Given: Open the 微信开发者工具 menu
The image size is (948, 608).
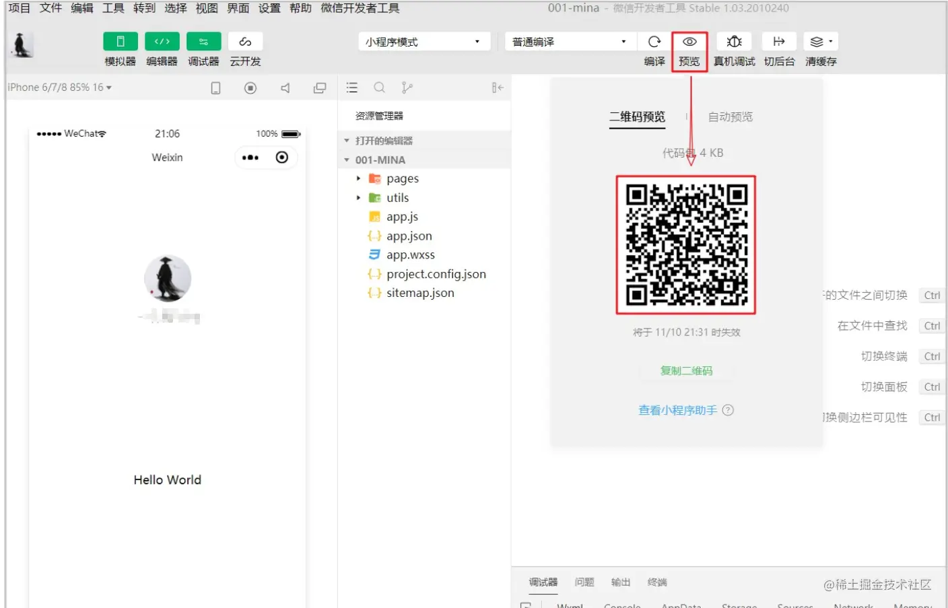Looking at the screenshot, I should 360,8.
